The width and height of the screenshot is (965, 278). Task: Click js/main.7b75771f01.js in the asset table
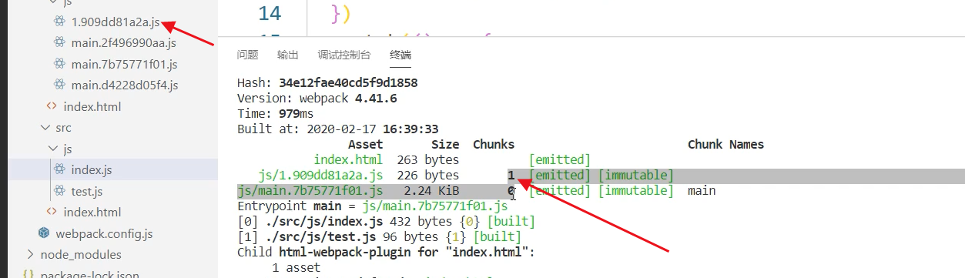coord(310,190)
